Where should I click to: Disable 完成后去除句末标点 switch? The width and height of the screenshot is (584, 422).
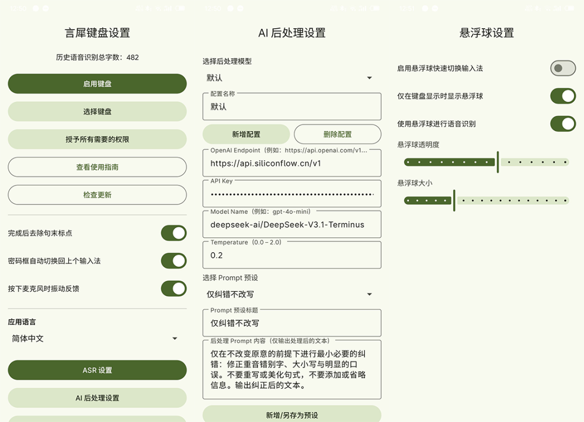coord(174,233)
